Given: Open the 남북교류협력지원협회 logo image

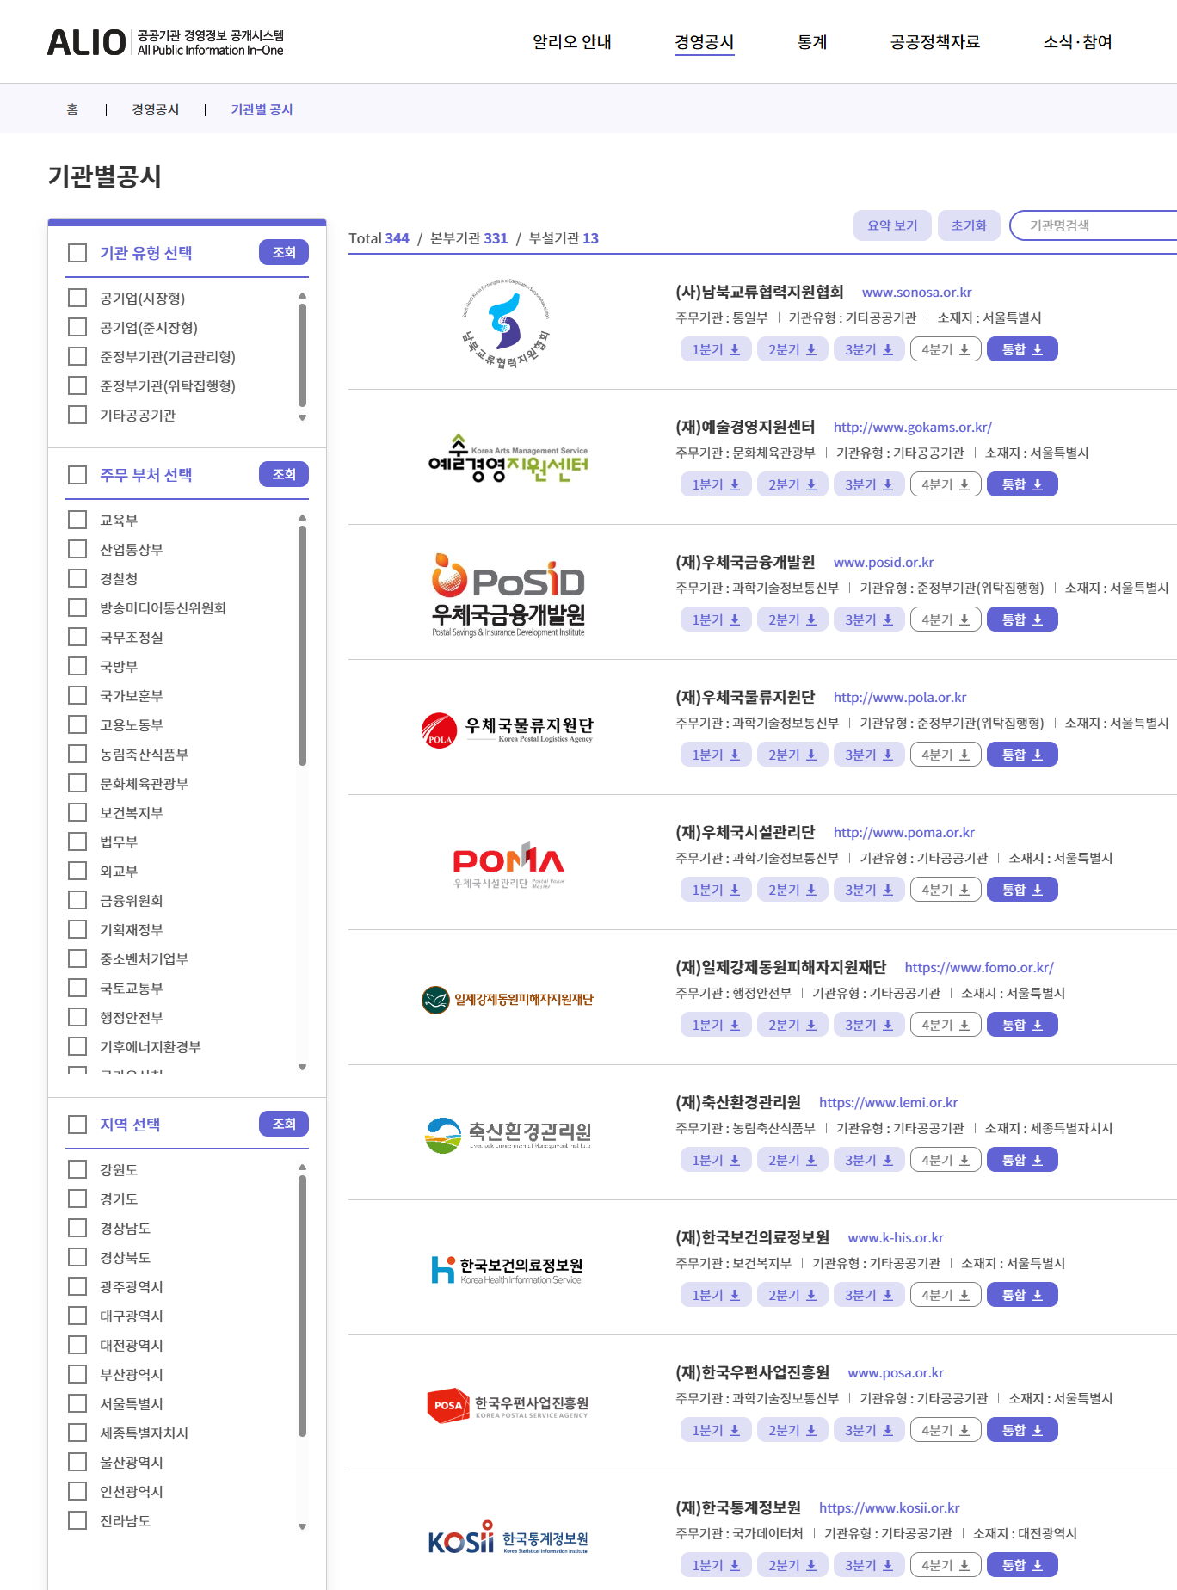Looking at the screenshot, I should [x=508, y=324].
